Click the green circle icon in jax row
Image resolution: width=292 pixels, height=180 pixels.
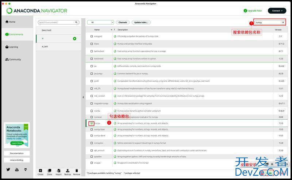[x=115, y=66]
